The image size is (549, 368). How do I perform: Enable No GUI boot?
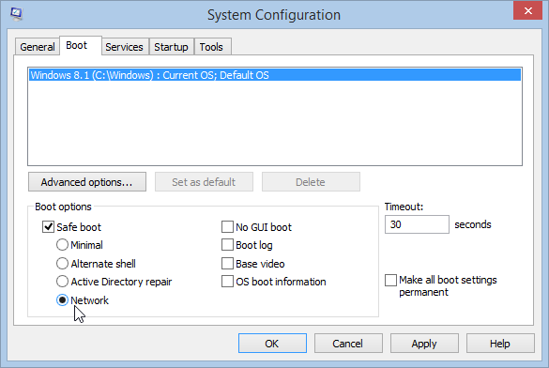pos(228,227)
